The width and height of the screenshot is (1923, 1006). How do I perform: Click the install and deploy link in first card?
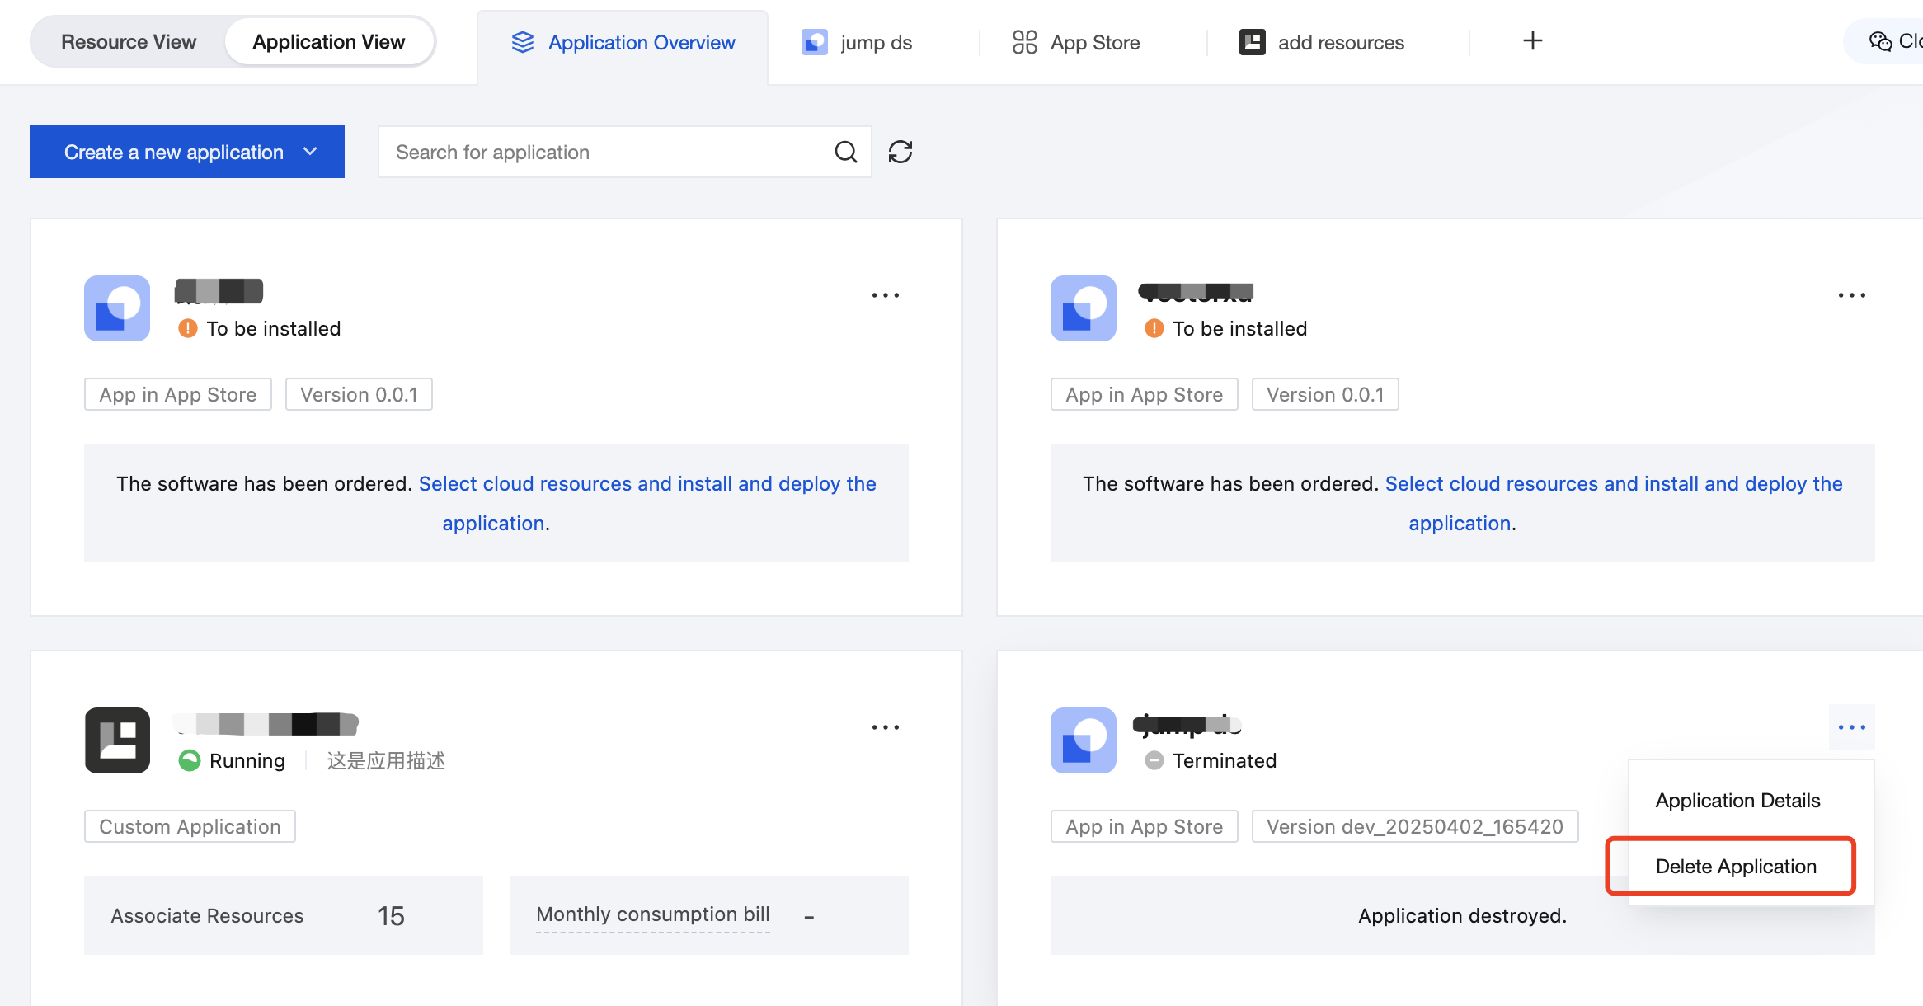click(646, 484)
